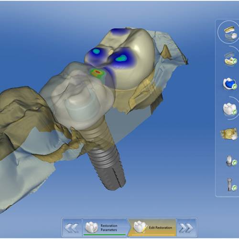Image resolution: width=239 pixels, height=239 pixels.
Task: Click the teal contact on left cusp
Action: click(97, 51)
